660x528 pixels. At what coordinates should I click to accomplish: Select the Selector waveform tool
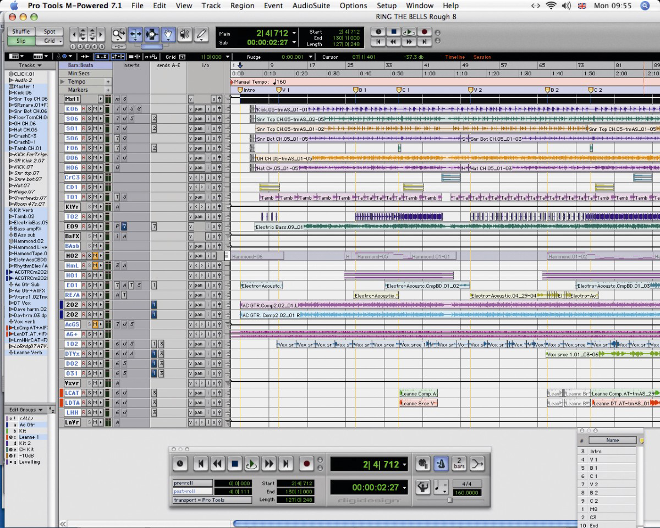(152, 35)
